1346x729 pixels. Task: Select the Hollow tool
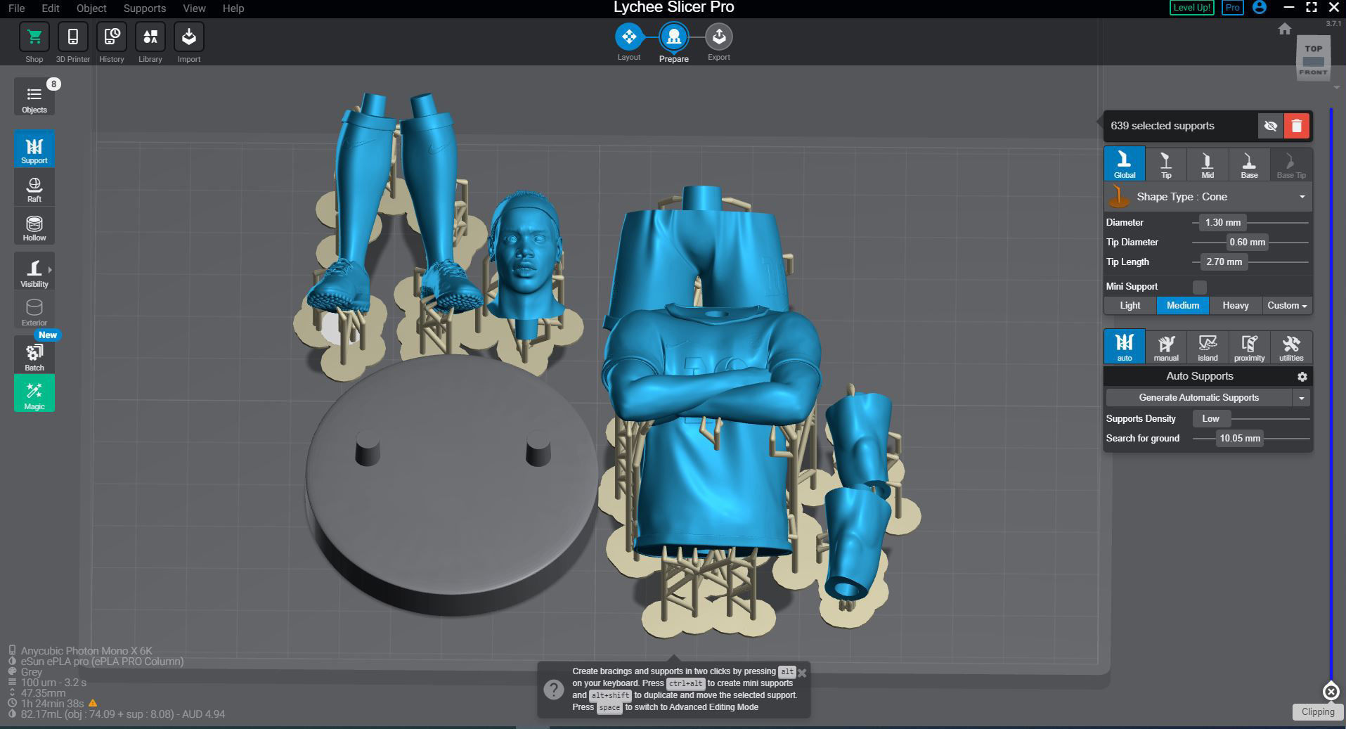pyautogui.click(x=34, y=226)
